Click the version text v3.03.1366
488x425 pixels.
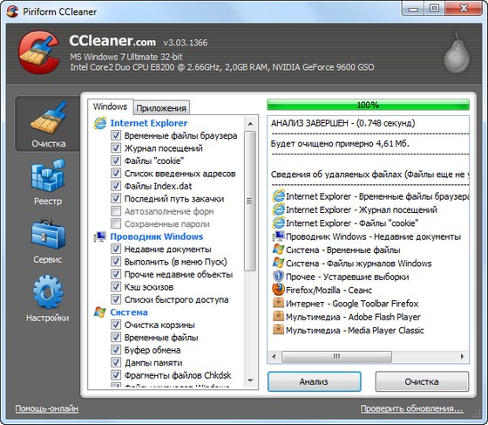[186, 43]
